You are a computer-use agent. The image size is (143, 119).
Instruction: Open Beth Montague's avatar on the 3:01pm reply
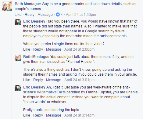(x=18, y=58)
